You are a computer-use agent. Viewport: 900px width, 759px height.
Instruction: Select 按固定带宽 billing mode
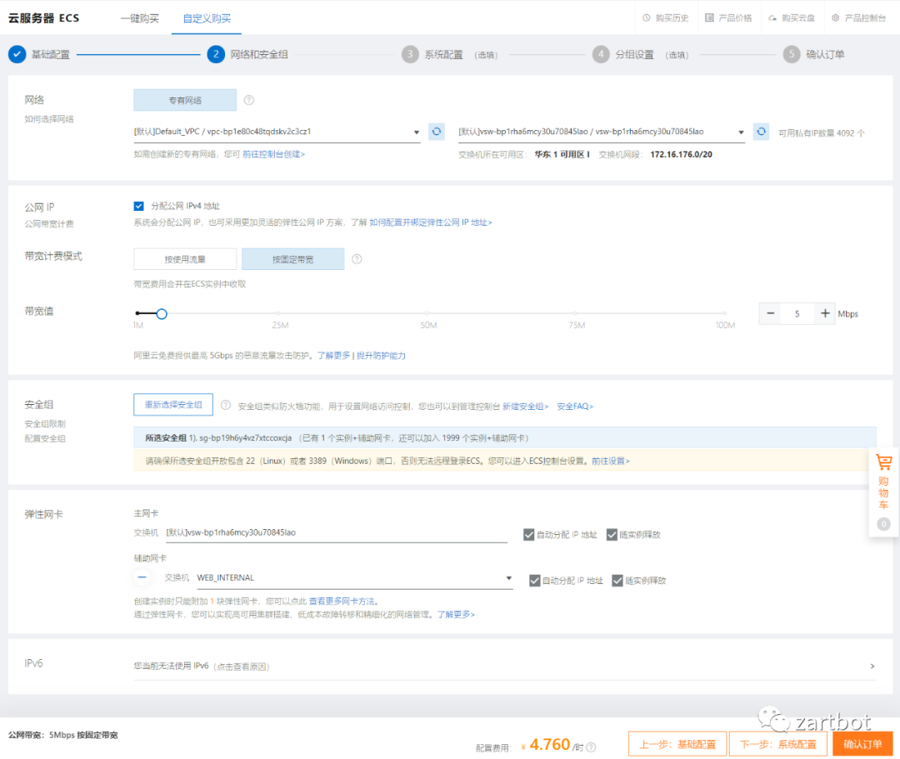(292, 259)
